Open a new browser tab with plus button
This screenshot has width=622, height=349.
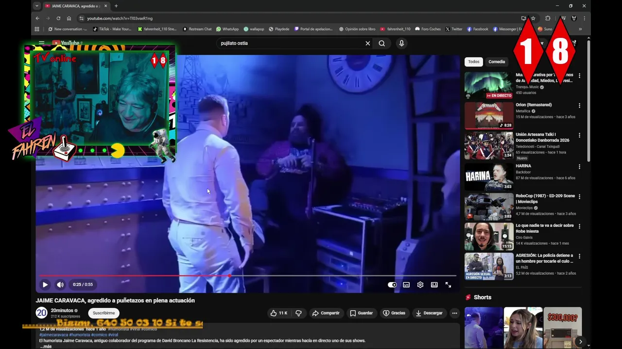116,6
